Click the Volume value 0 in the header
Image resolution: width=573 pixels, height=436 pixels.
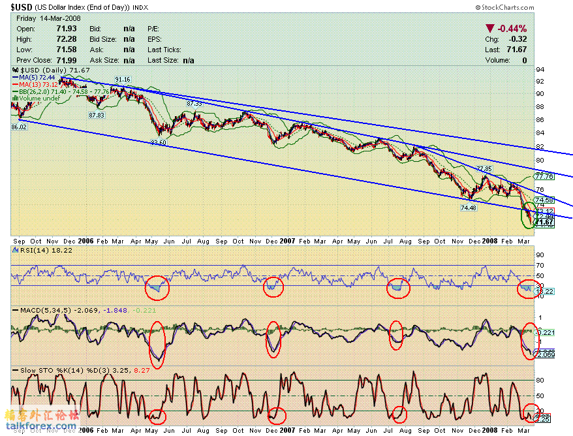(x=525, y=60)
